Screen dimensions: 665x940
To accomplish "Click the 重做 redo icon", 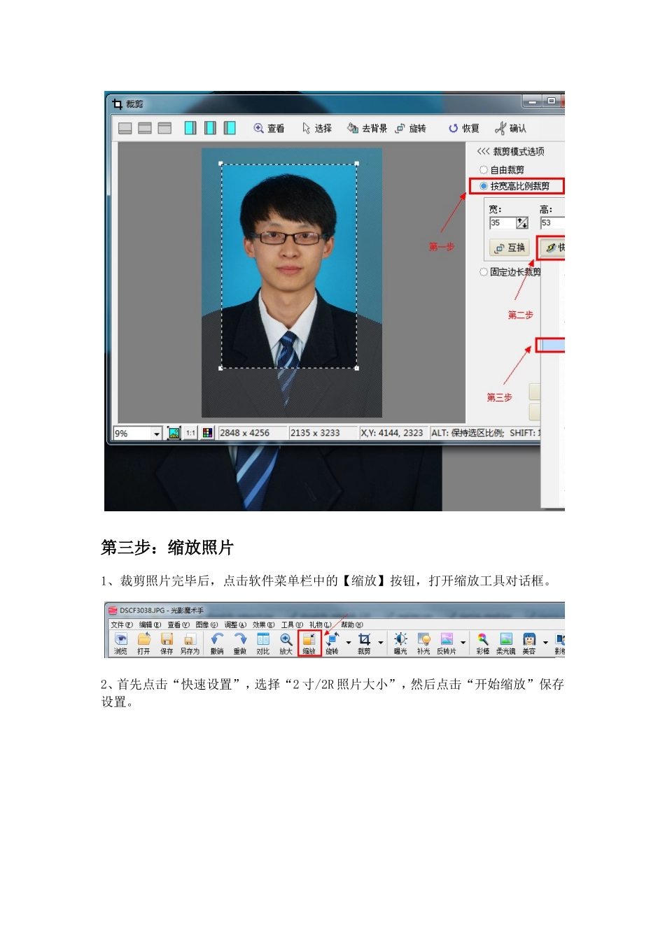I will point(240,643).
